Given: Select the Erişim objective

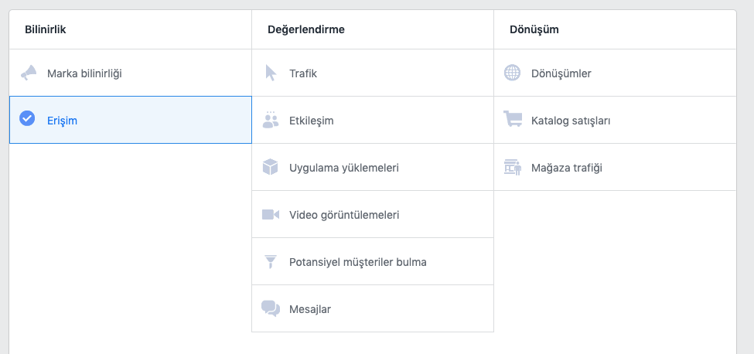Looking at the screenshot, I should coord(131,120).
